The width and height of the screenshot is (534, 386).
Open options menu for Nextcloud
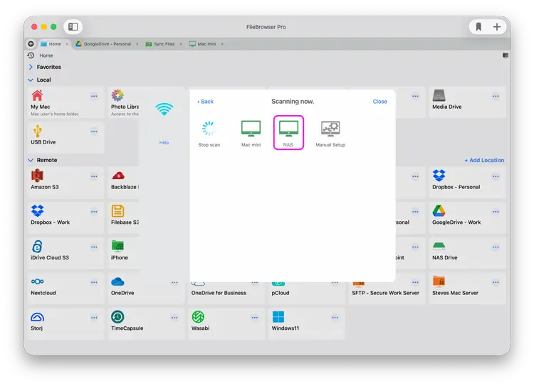[x=94, y=282]
